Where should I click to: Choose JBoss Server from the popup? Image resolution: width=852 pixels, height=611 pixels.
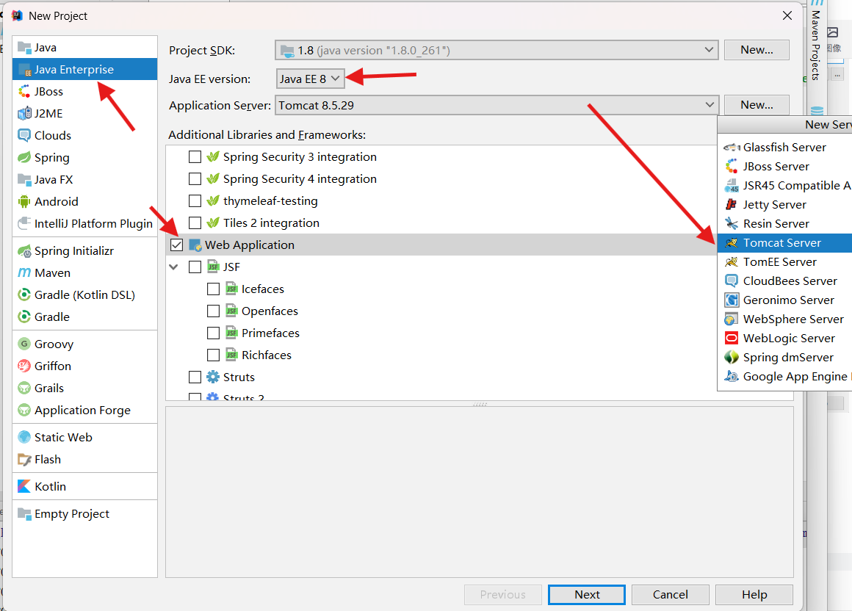pyautogui.click(x=784, y=167)
